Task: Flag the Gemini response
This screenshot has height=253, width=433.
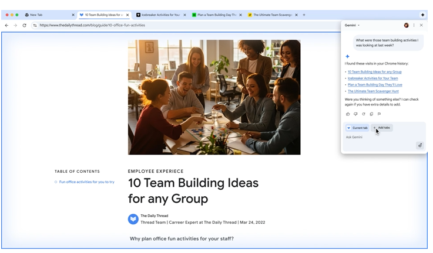Action: click(379, 114)
